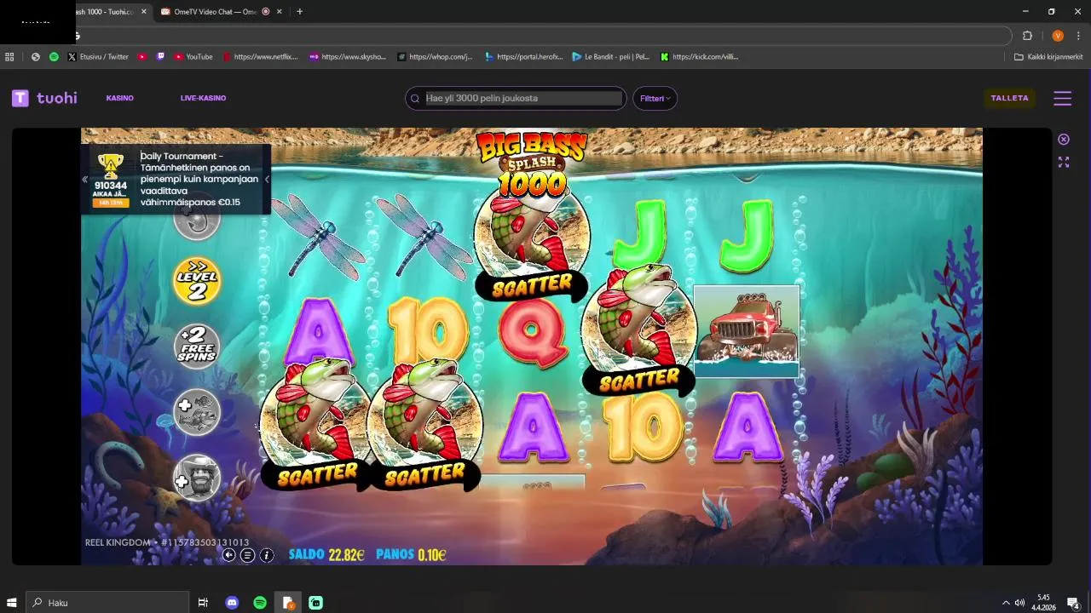The image size is (1091, 613).
Task: Open the skysho... bookmark
Action: 348,57
